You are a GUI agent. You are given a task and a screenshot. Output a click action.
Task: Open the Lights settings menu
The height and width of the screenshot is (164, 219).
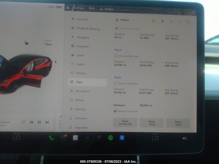click(x=78, y=64)
